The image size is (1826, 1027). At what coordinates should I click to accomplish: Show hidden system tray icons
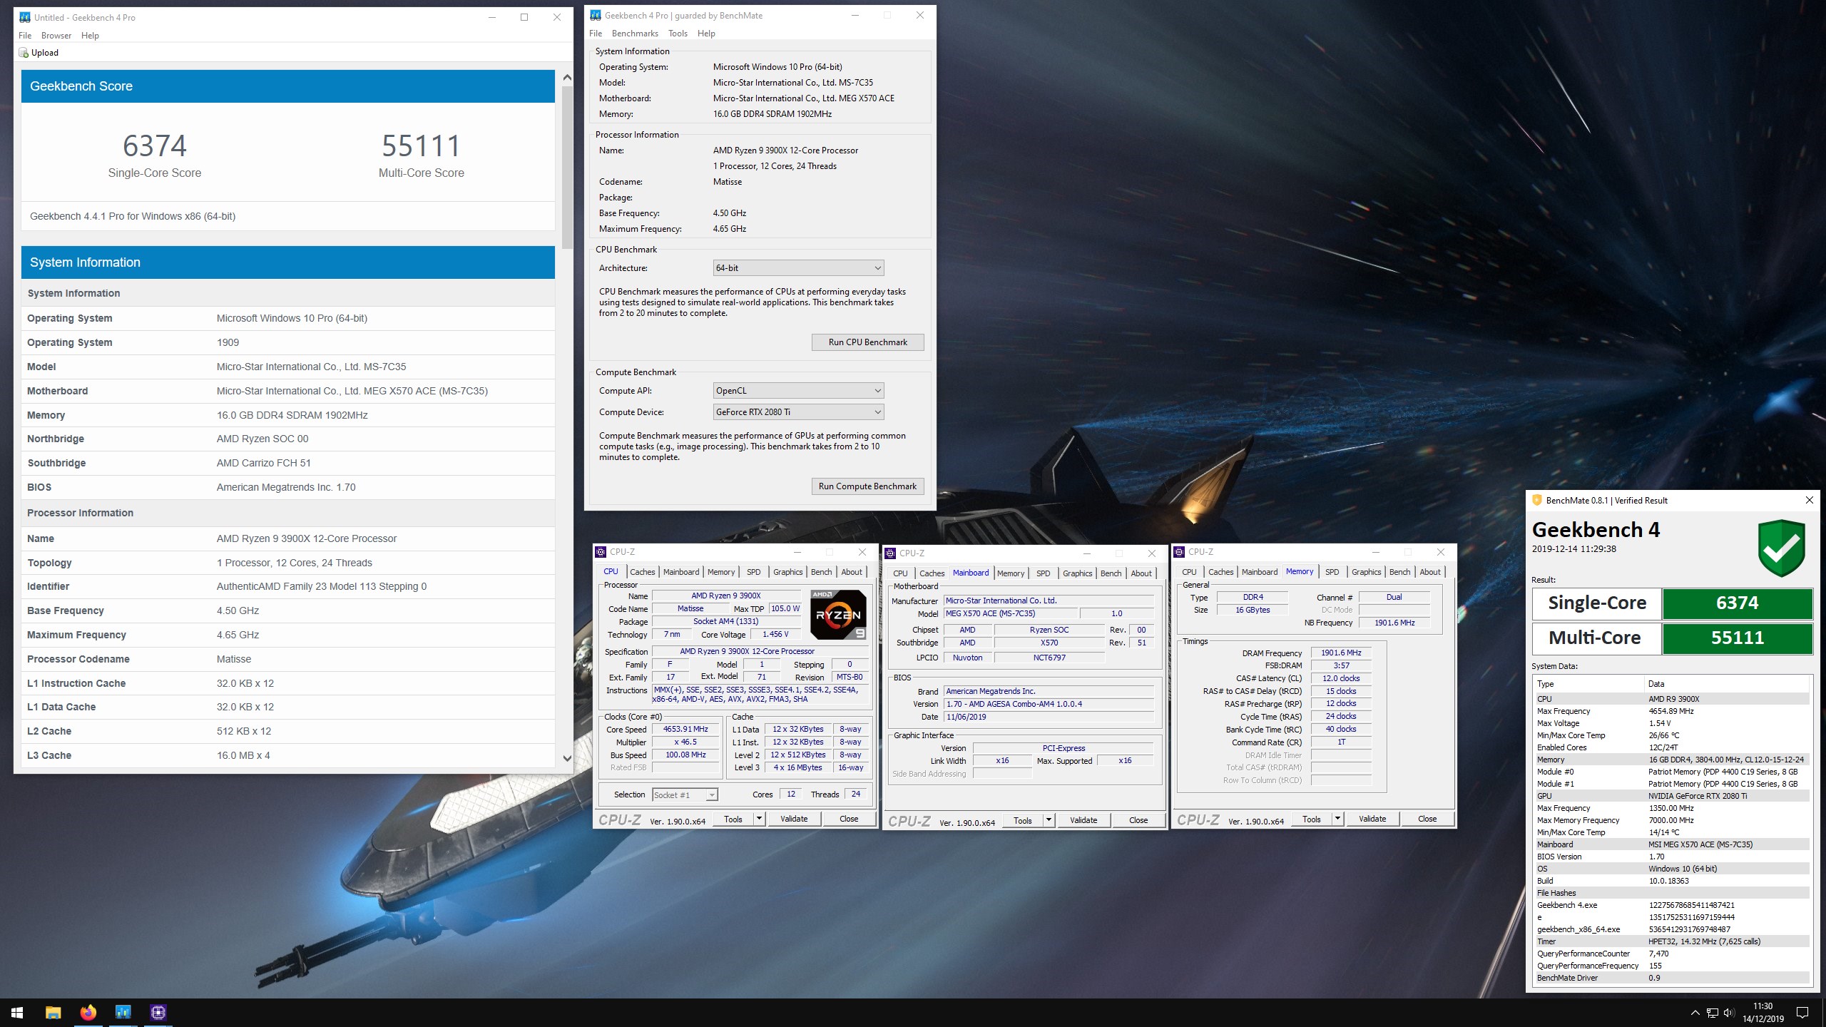click(1695, 1013)
